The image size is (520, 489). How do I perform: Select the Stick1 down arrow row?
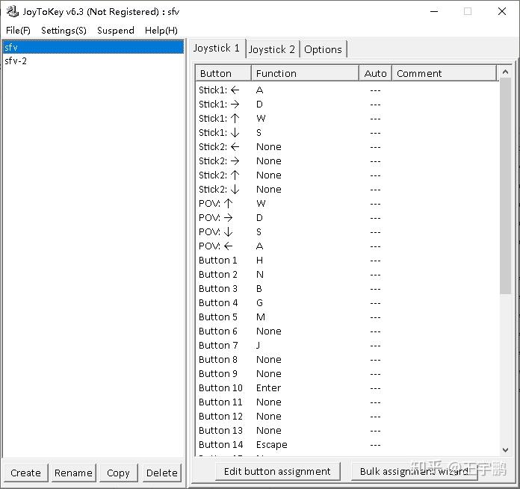click(347, 133)
